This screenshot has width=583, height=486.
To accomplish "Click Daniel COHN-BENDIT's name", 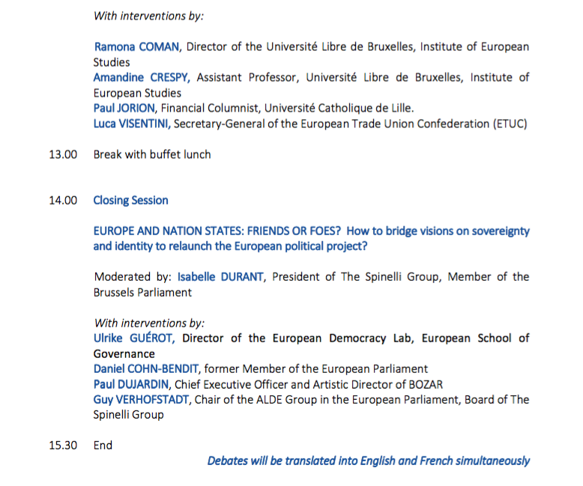I will [x=146, y=368].
